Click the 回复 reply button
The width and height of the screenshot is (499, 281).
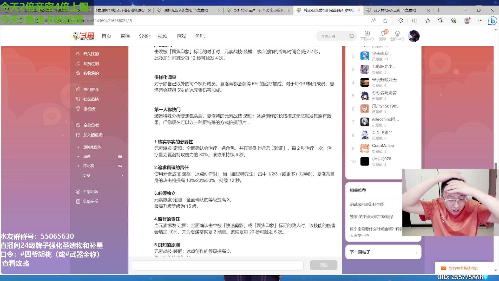pos(323,265)
